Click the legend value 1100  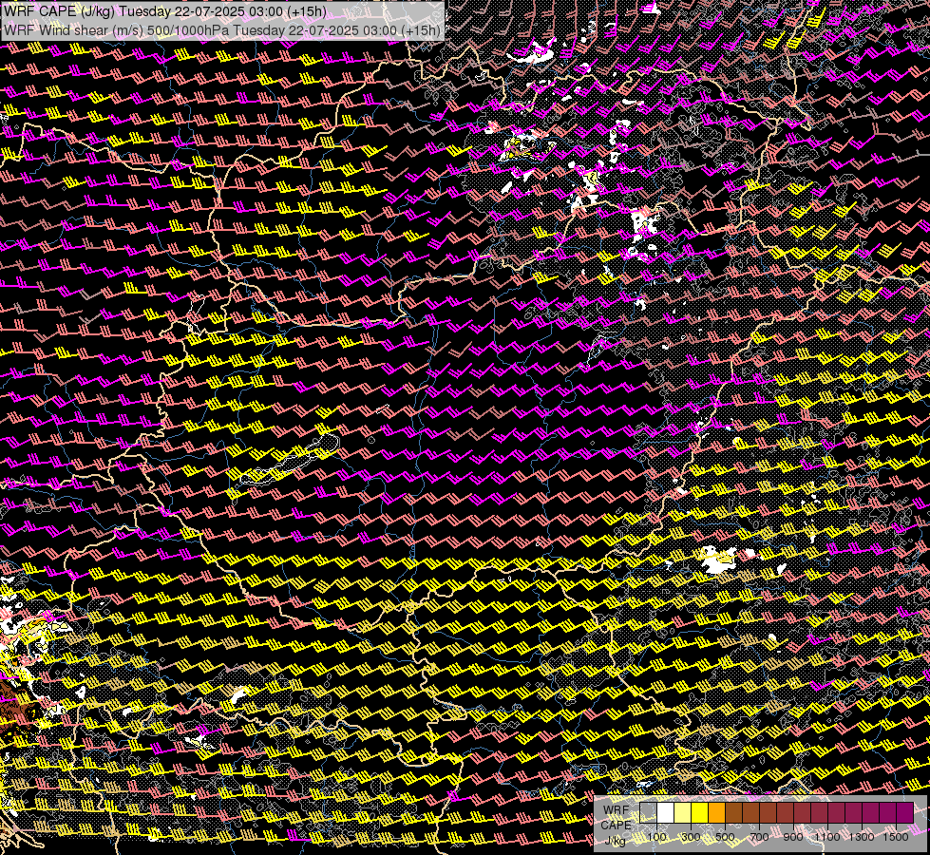pyautogui.click(x=827, y=837)
